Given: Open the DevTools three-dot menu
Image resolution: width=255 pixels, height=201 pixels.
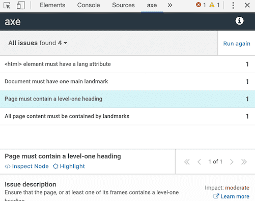Looking at the screenshot, I should click(233, 6).
